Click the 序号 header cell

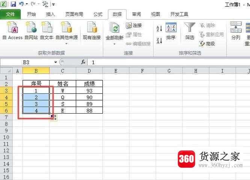[x=36, y=84]
